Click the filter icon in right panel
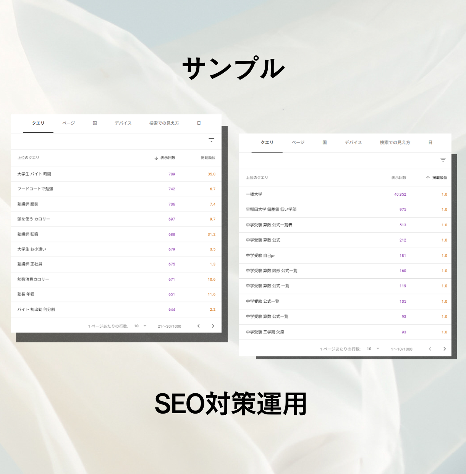This screenshot has width=466, height=474. (443, 160)
